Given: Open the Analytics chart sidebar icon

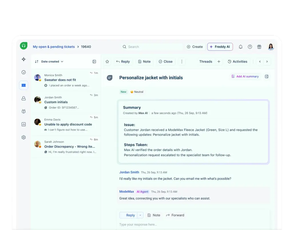Looking at the screenshot, I should 23,124.
